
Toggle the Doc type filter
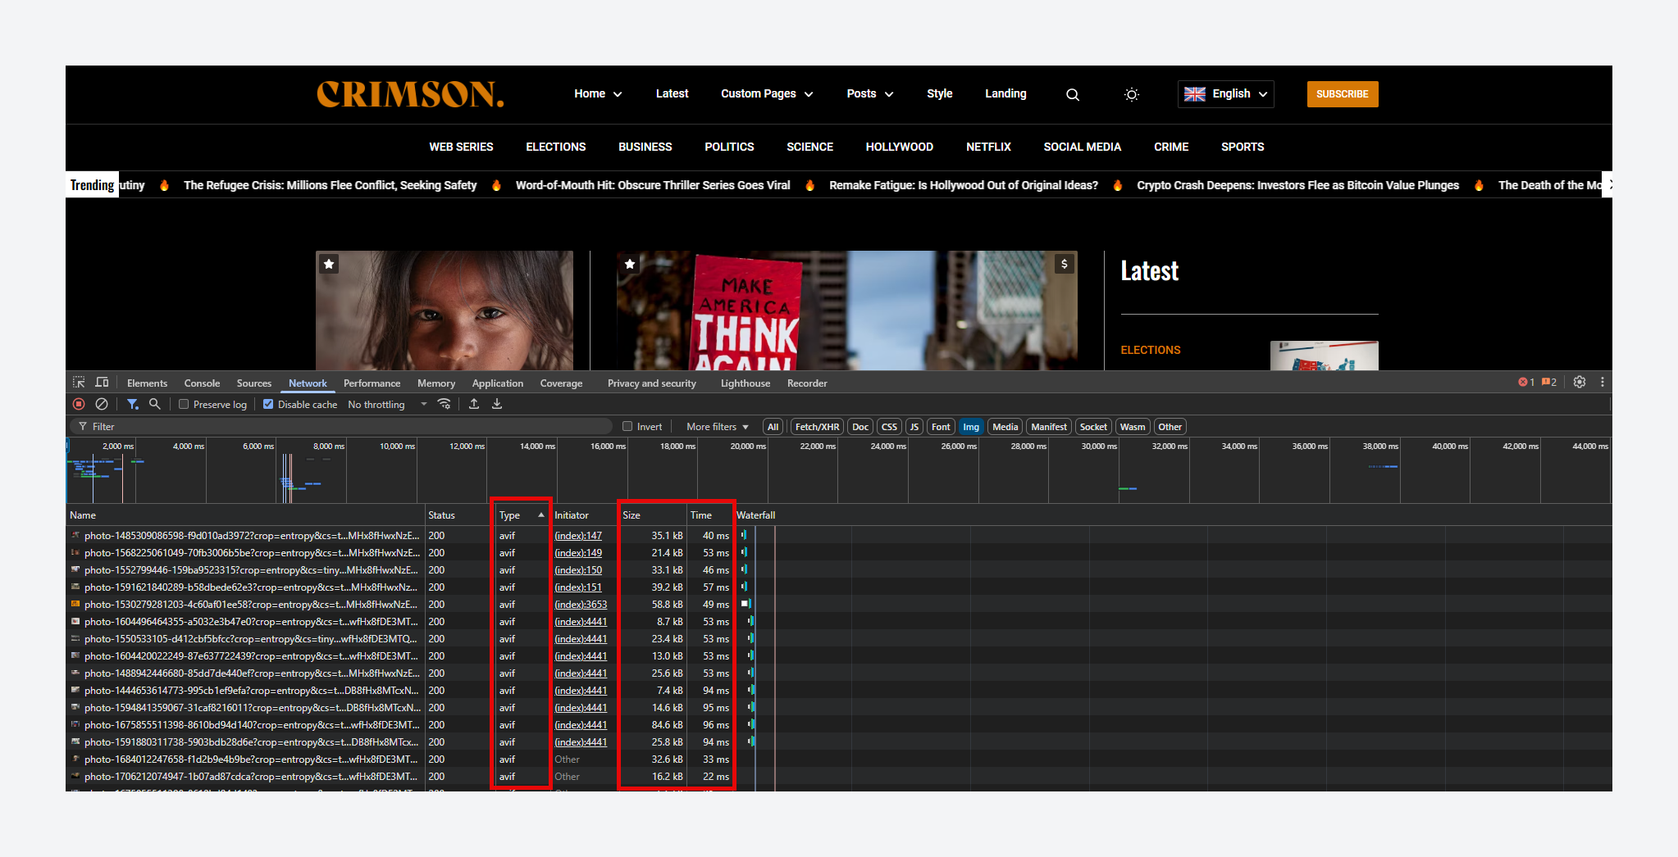(x=860, y=427)
